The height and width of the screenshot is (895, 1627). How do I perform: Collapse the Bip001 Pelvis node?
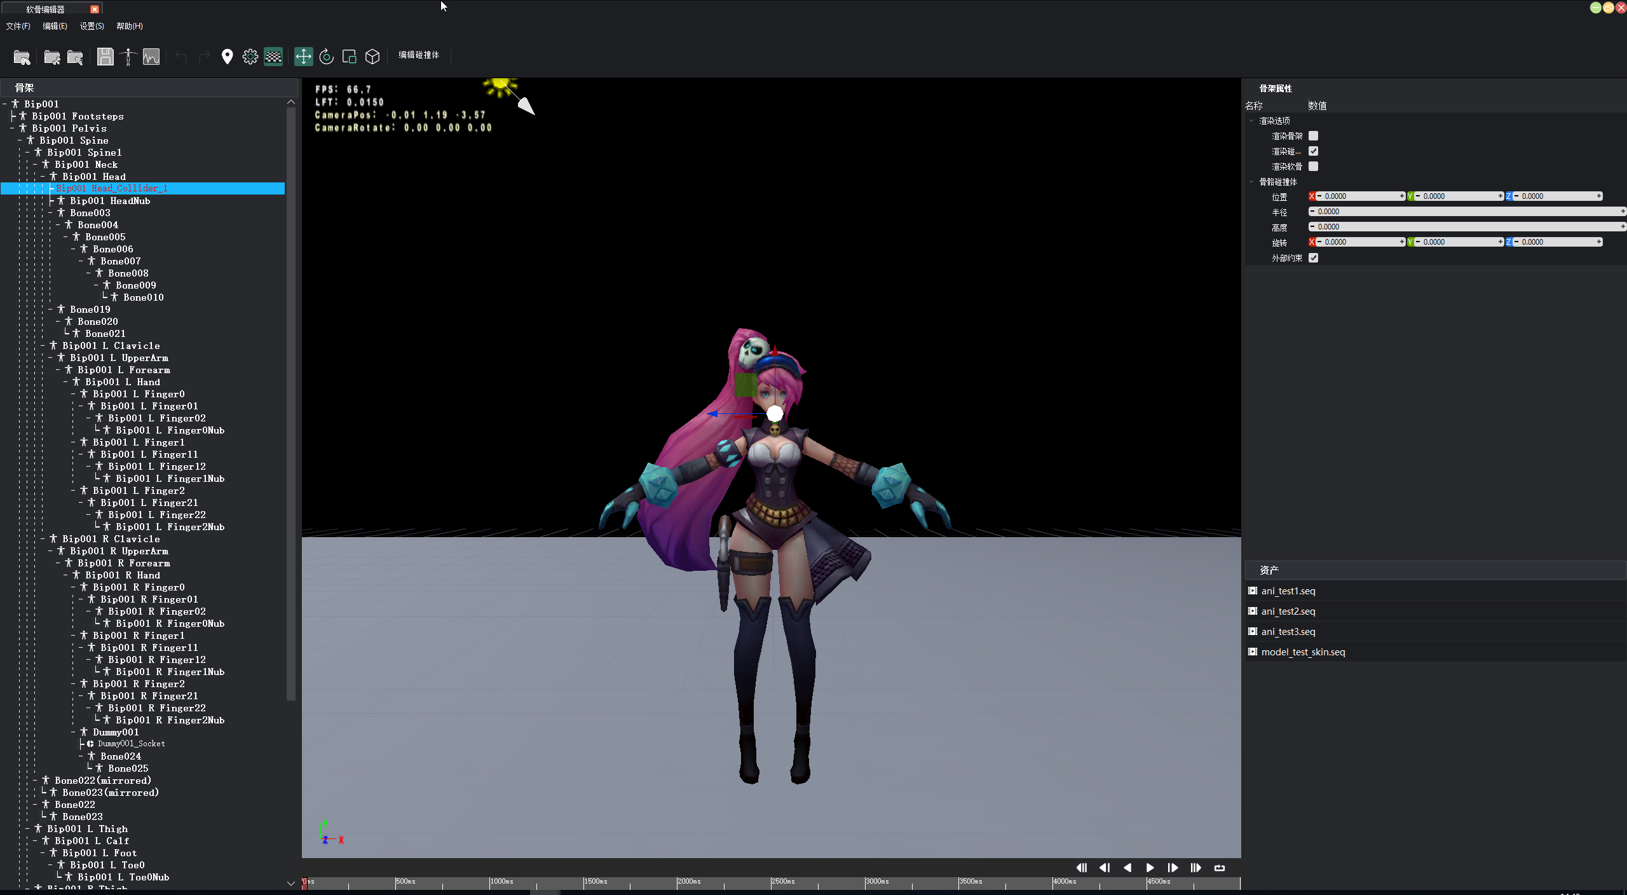pyautogui.click(x=13, y=128)
